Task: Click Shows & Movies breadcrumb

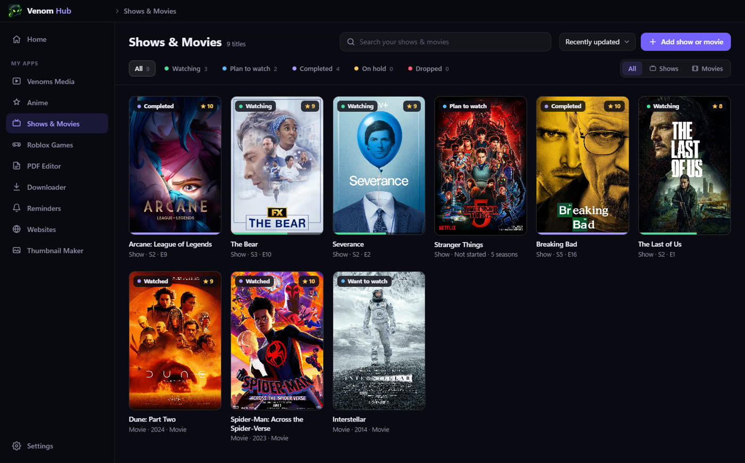Action: point(150,11)
